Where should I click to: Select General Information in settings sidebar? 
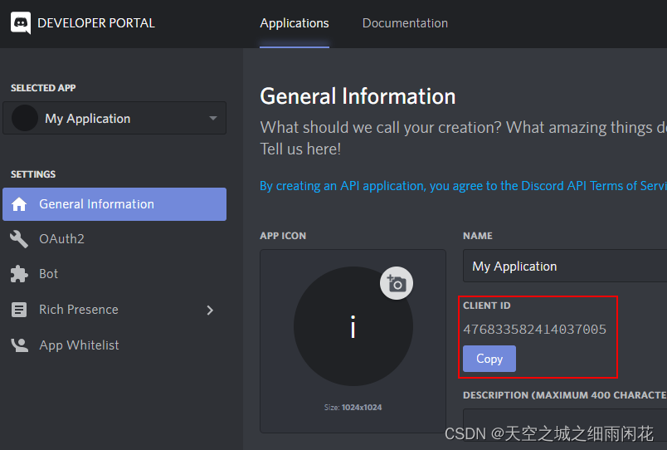click(x=114, y=204)
